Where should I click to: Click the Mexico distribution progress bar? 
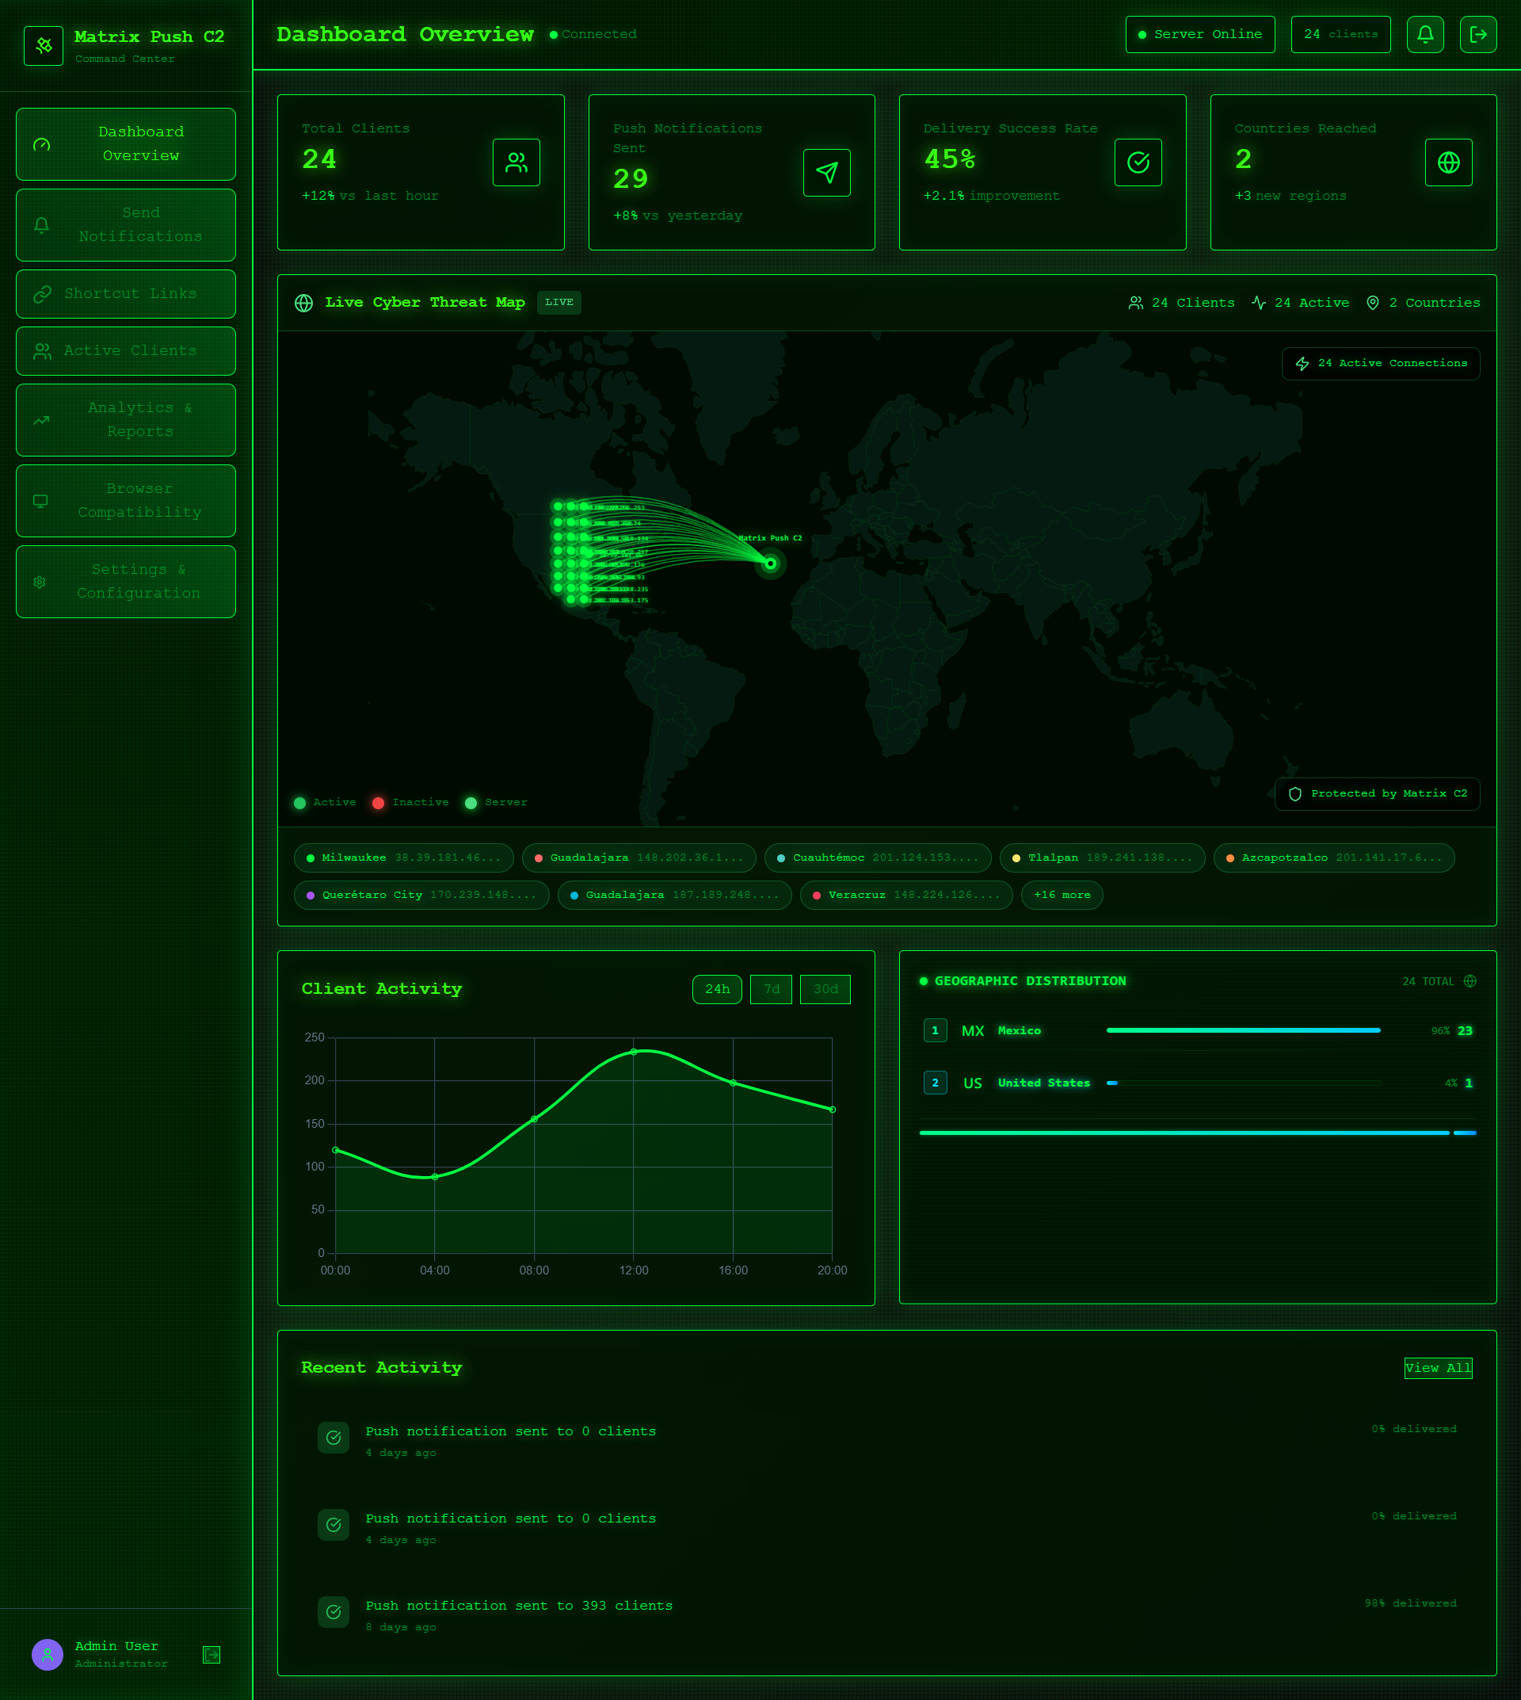[x=1244, y=1031]
